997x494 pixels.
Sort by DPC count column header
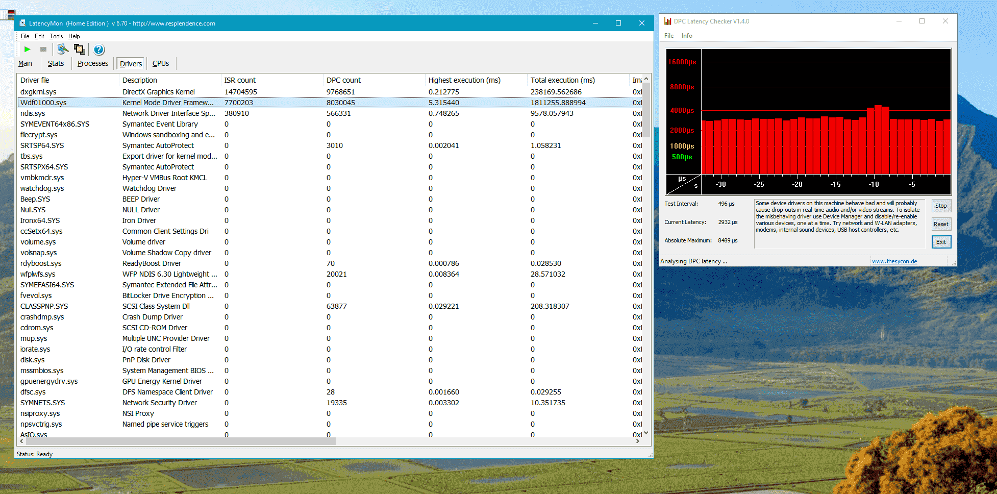[x=375, y=80]
